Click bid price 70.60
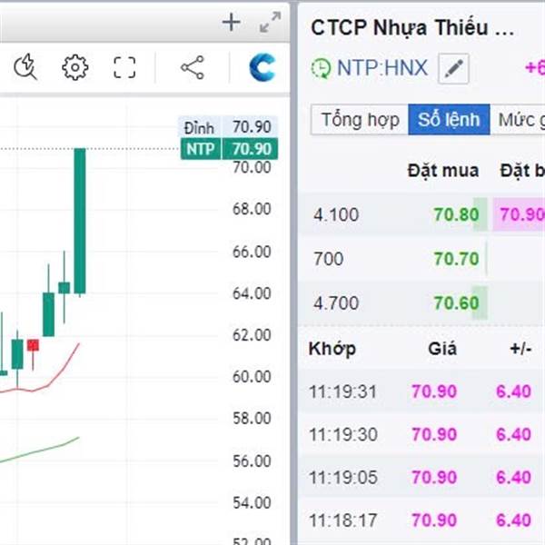545x545 pixels. tap(456, 303)
